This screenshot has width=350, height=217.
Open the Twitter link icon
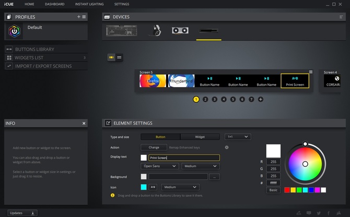pos(319,213)
